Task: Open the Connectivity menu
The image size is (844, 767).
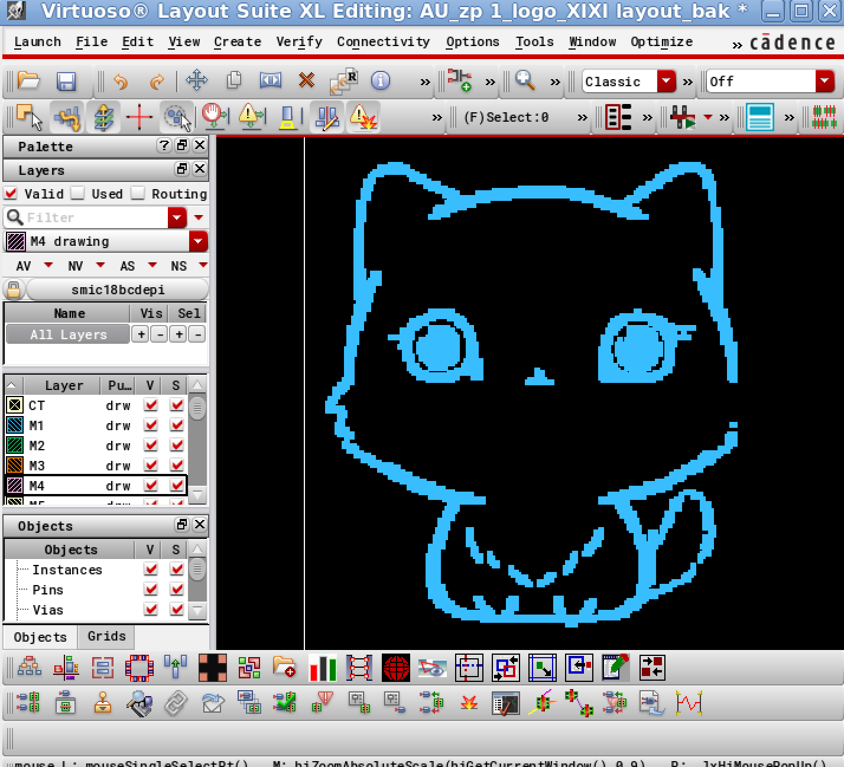Action: [384, 41]
